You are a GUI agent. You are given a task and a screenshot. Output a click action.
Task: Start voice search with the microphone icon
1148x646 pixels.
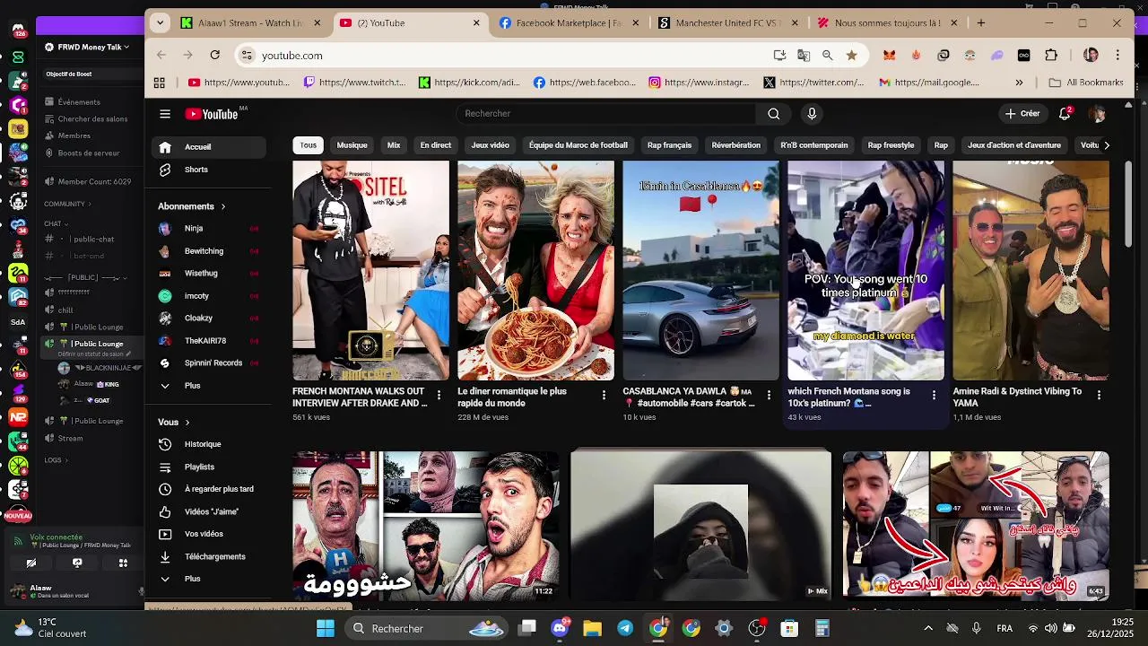(812, 114)
